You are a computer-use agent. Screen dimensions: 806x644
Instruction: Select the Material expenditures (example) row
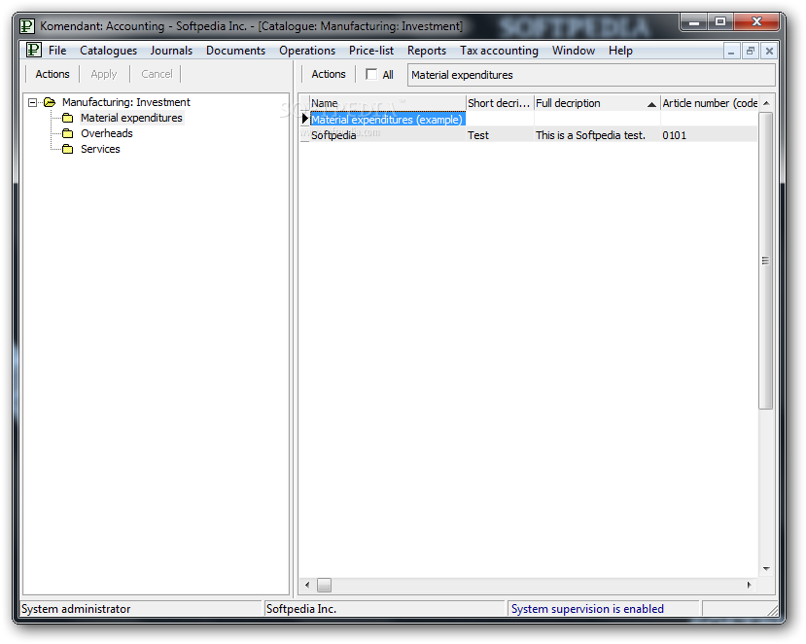point(388,120)
